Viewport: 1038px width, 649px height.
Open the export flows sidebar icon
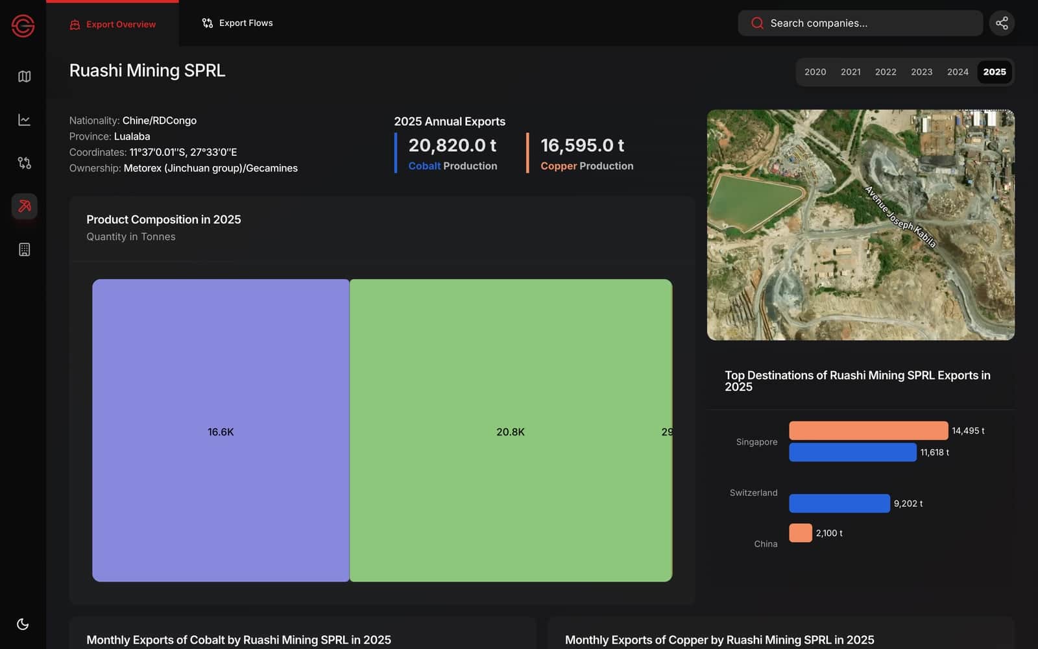pos(24,163)
